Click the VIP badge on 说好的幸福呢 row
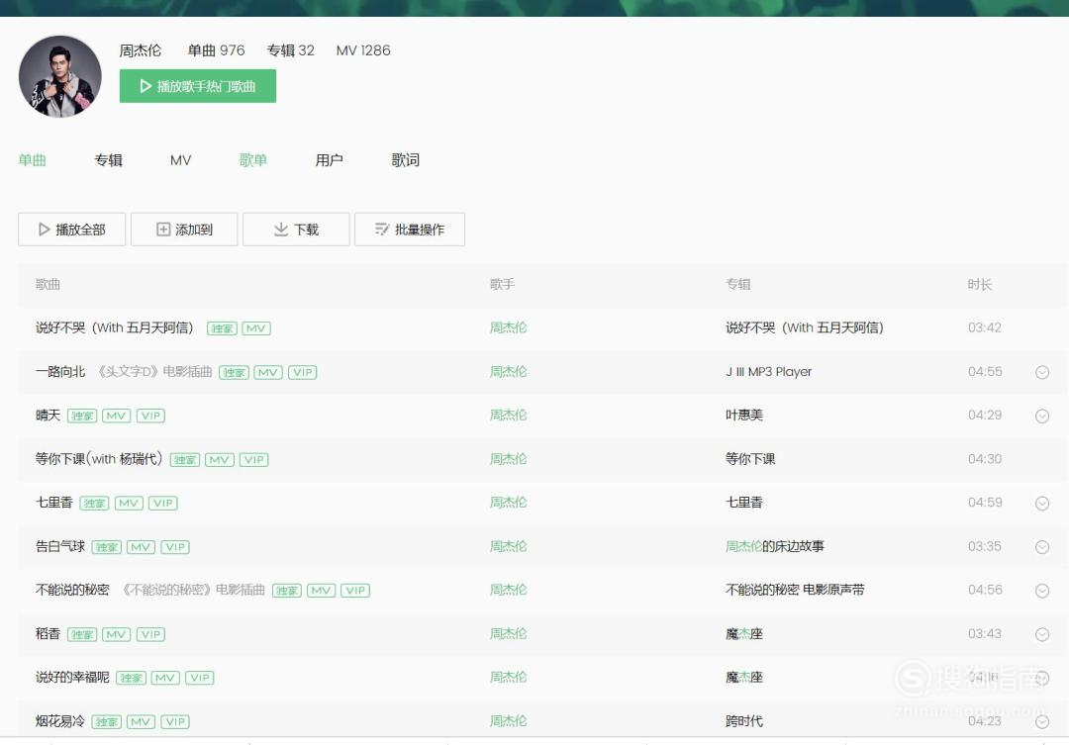The height and width of the screenshot is (745, 1069). click(200, 678)
